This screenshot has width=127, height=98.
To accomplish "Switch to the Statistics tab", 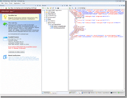I will click(x=85, y=93).
